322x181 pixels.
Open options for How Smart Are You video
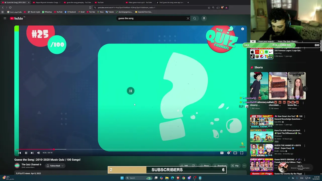point(305,116)
